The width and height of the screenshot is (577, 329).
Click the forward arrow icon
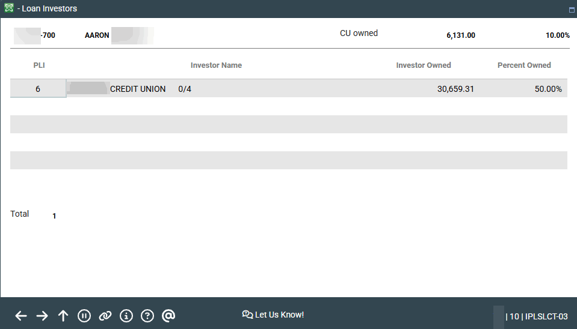[x=42, y=316]
